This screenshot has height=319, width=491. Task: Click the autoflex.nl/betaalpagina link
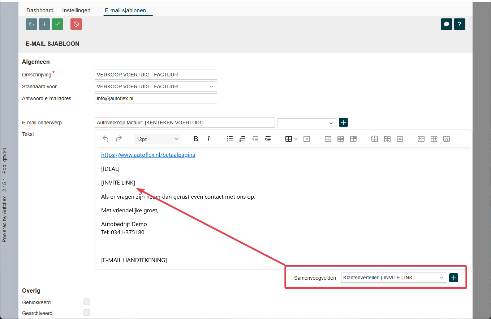tap(148, 155)
